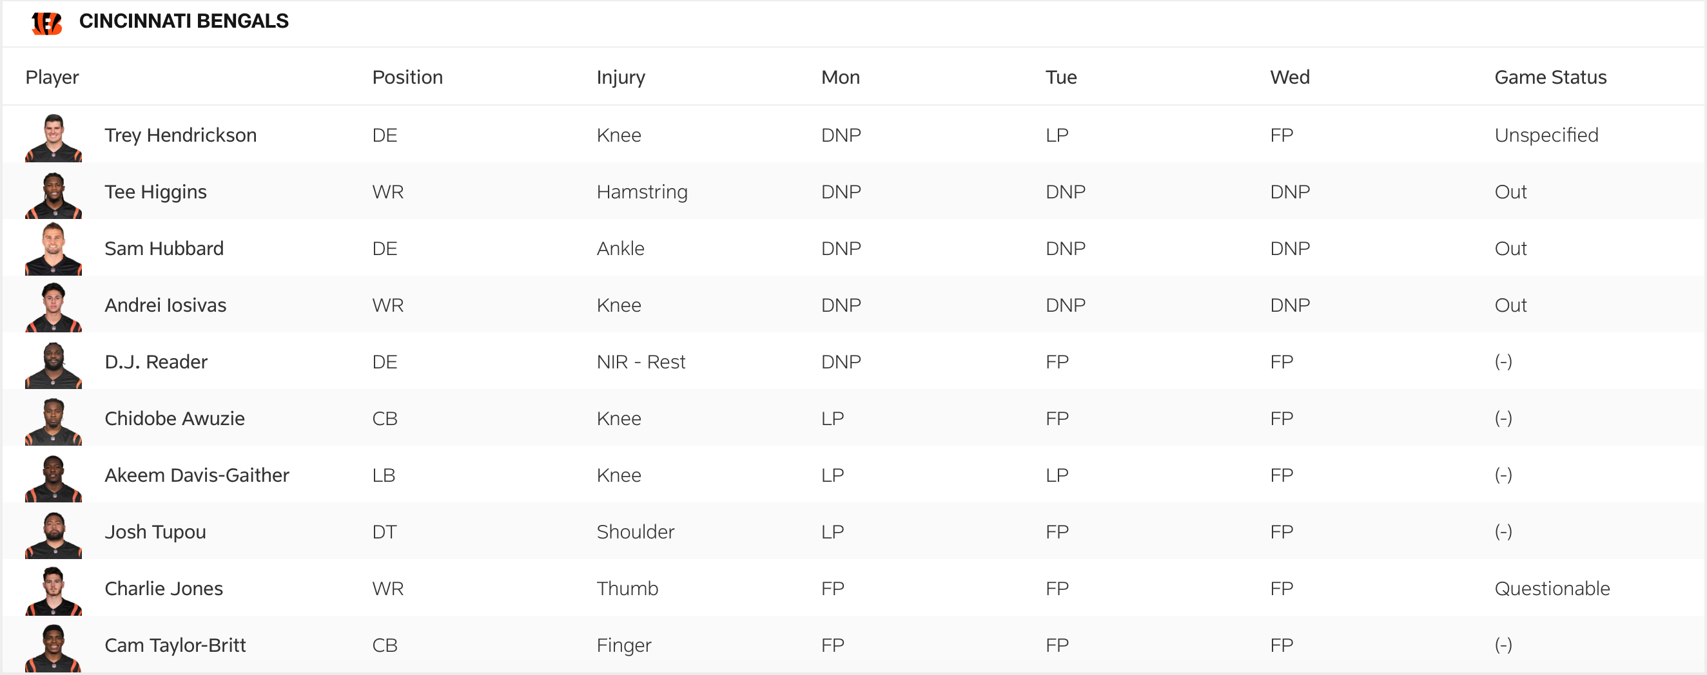Click Trey Hendrickson's headshot photo

point(54,138)
